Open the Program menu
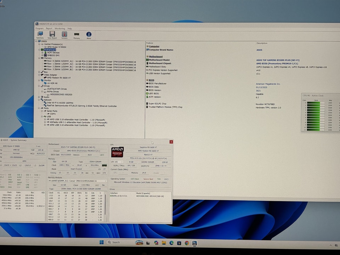Screen dimensions: 340x255 39,28
